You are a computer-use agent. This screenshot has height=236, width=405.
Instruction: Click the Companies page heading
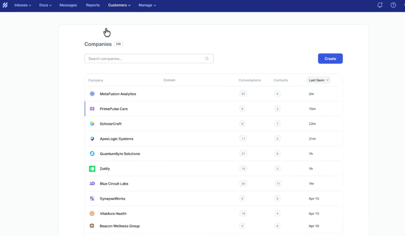(98, 44)
